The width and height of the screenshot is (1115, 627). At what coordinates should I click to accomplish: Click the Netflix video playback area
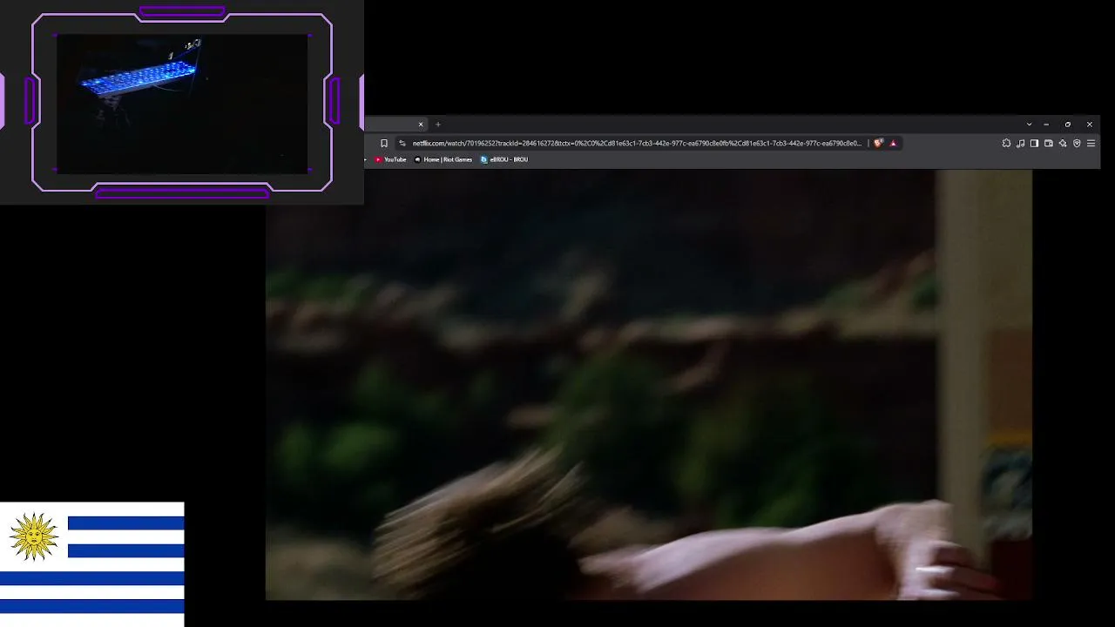[649, 385]
